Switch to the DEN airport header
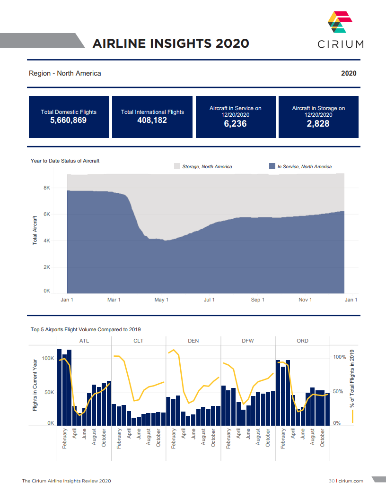 pyautogui.click(x=193, y=341)
